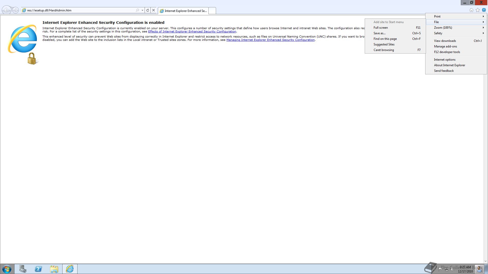
Task: Click the Stop loading X icon
Action: [154, 10]
